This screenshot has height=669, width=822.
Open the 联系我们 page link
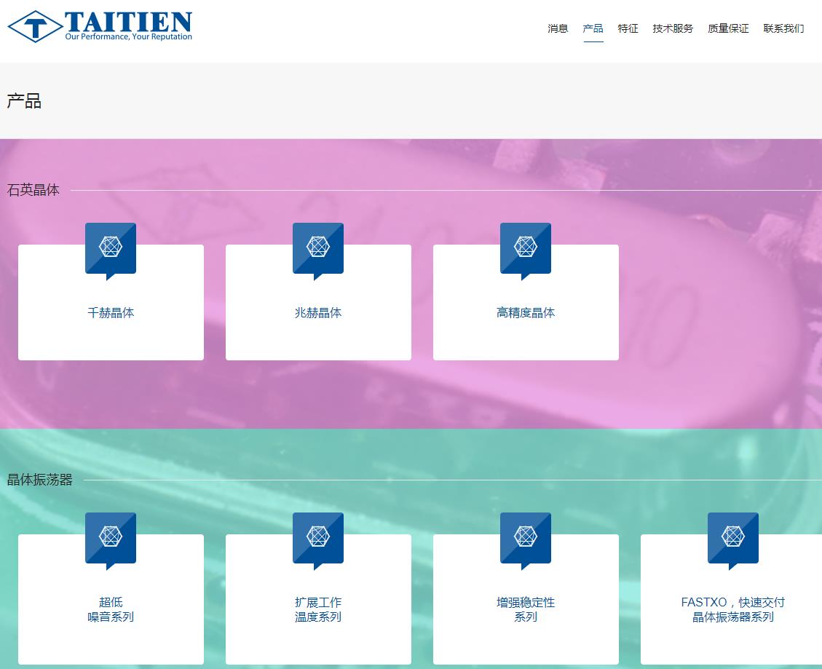[783, 28]
